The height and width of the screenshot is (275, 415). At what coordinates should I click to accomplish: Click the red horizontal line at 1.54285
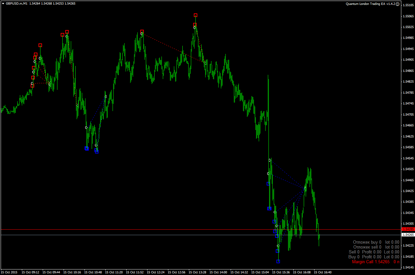point(201,230)
